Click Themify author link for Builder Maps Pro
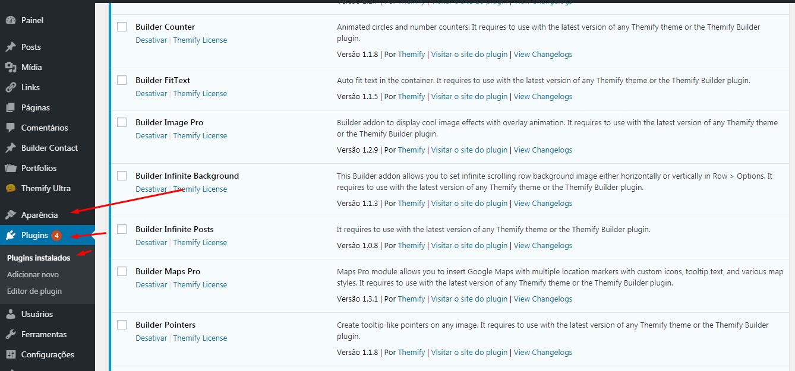The width and height of the screenshot is (795, 371). (x=411, y=299)
